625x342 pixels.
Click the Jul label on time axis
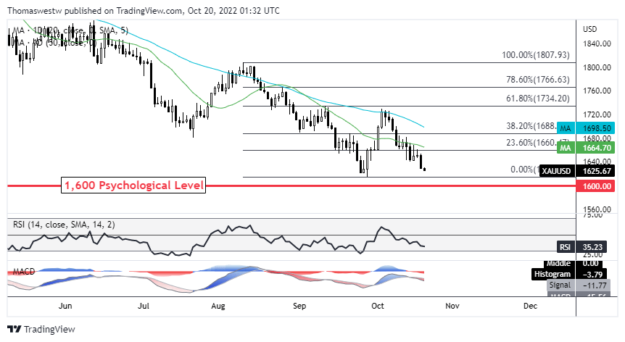click(x=143, y=306)
